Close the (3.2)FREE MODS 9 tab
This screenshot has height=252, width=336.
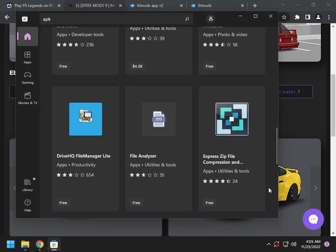point(120,6)
